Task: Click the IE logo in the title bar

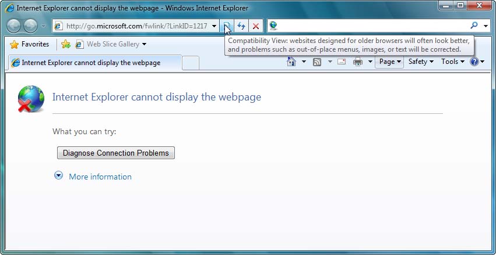Action: click(x=10, y=8)
